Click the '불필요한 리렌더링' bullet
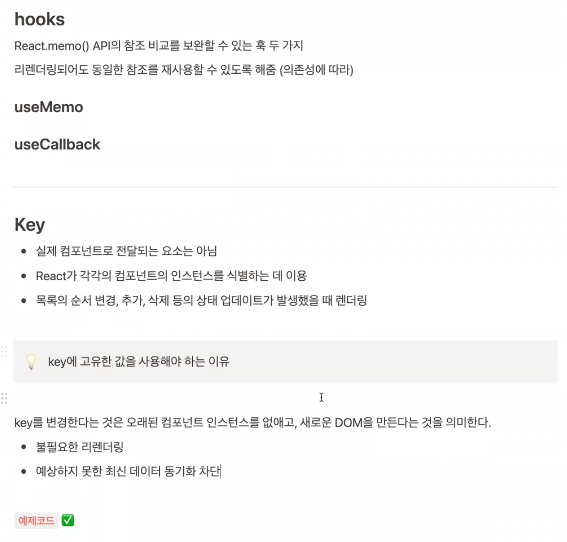Viewport: 567px width, 542px height. (80, 447)
